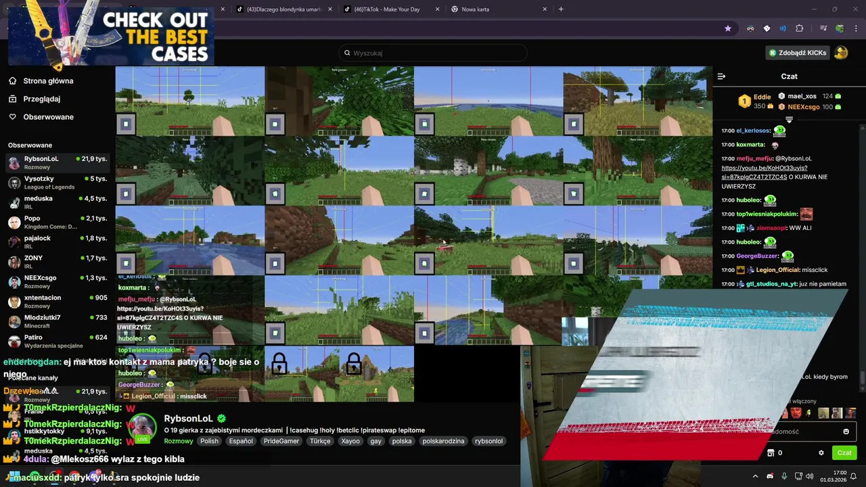Click Discord icon in system tray
The height and width of the screenshot is (487, 866).
pyautogui.click(x=770, y=476)
